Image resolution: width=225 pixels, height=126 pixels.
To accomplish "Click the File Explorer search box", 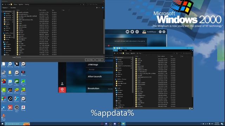I will [187, 53].
